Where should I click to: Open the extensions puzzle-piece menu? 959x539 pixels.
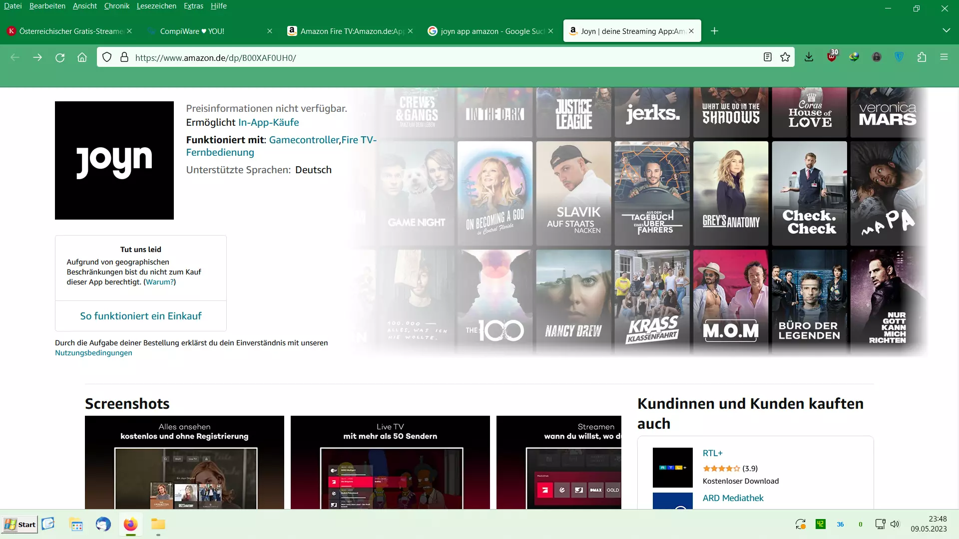tap(922, 57)
